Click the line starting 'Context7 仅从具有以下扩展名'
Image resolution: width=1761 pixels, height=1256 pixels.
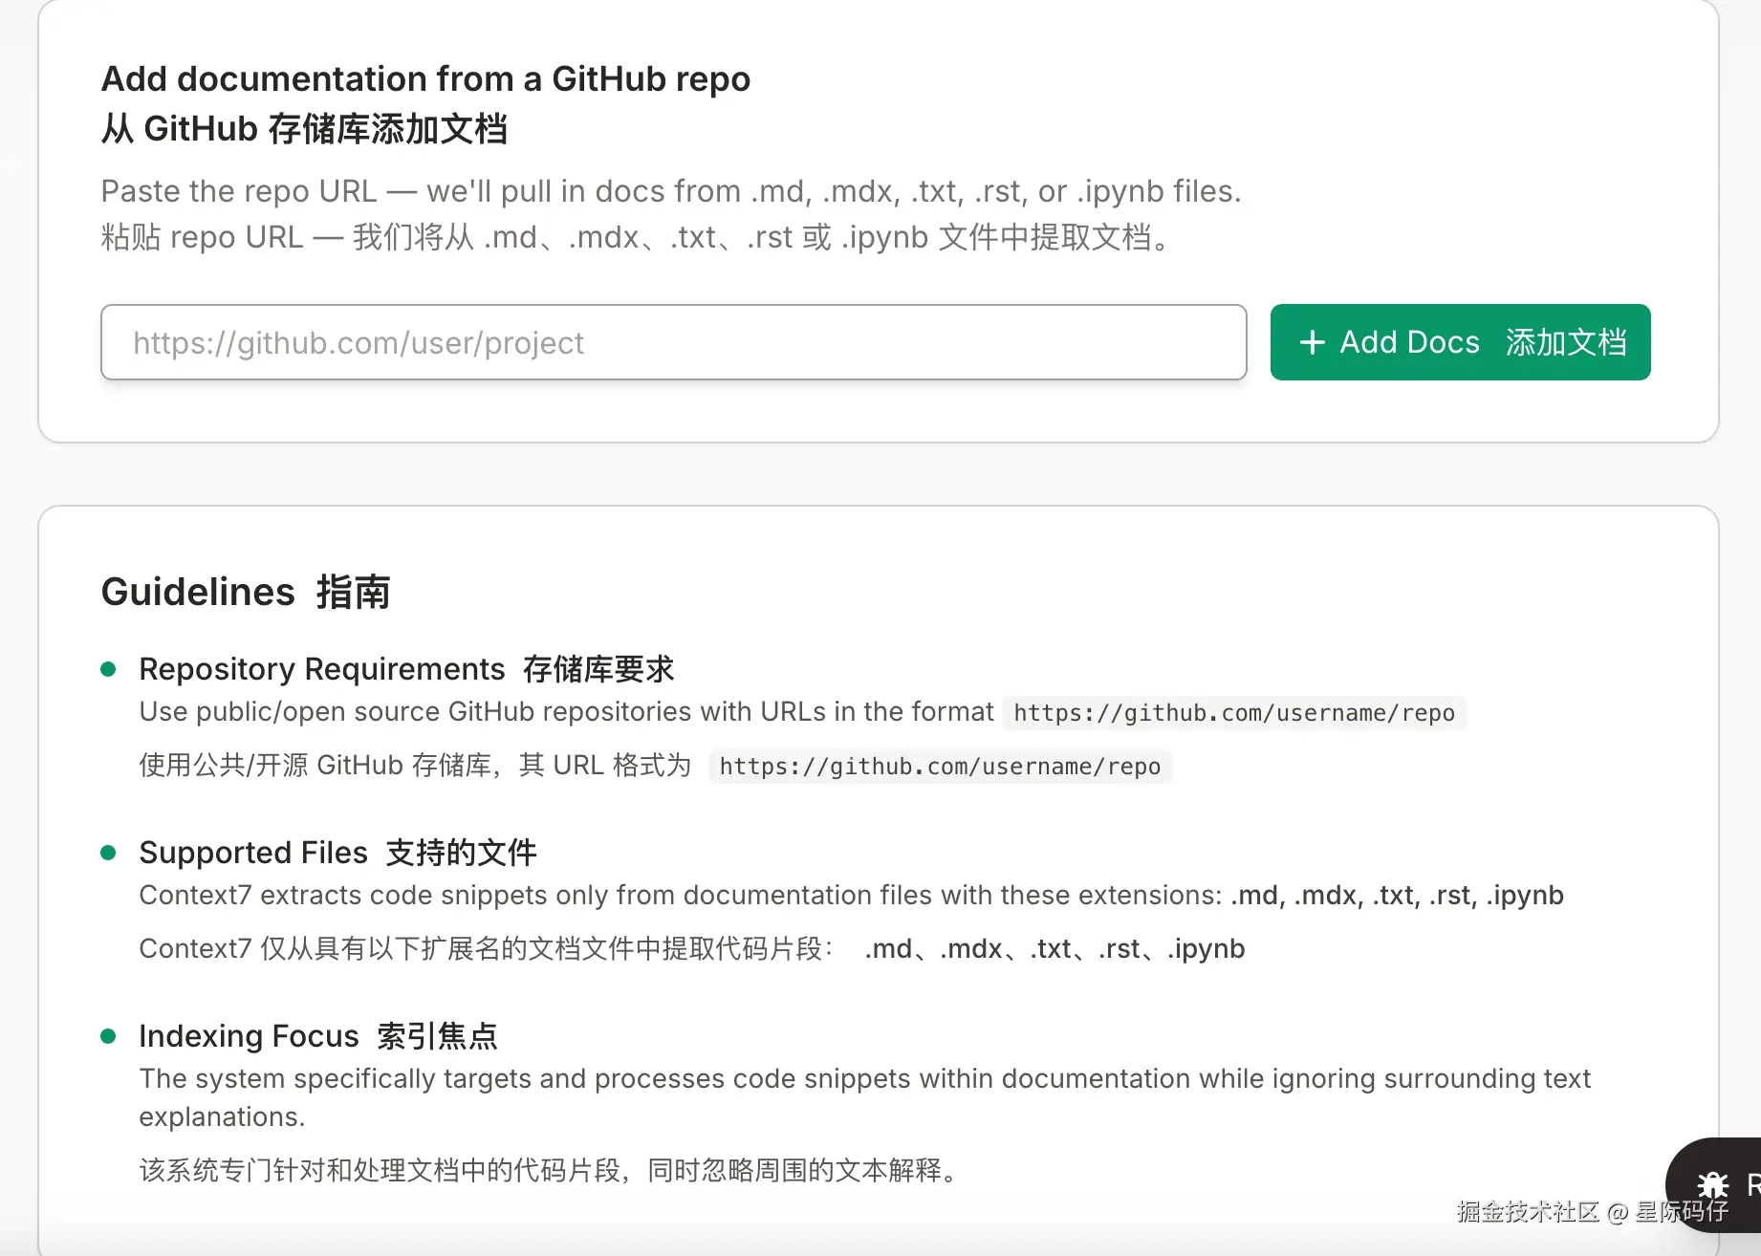[691, 949]
